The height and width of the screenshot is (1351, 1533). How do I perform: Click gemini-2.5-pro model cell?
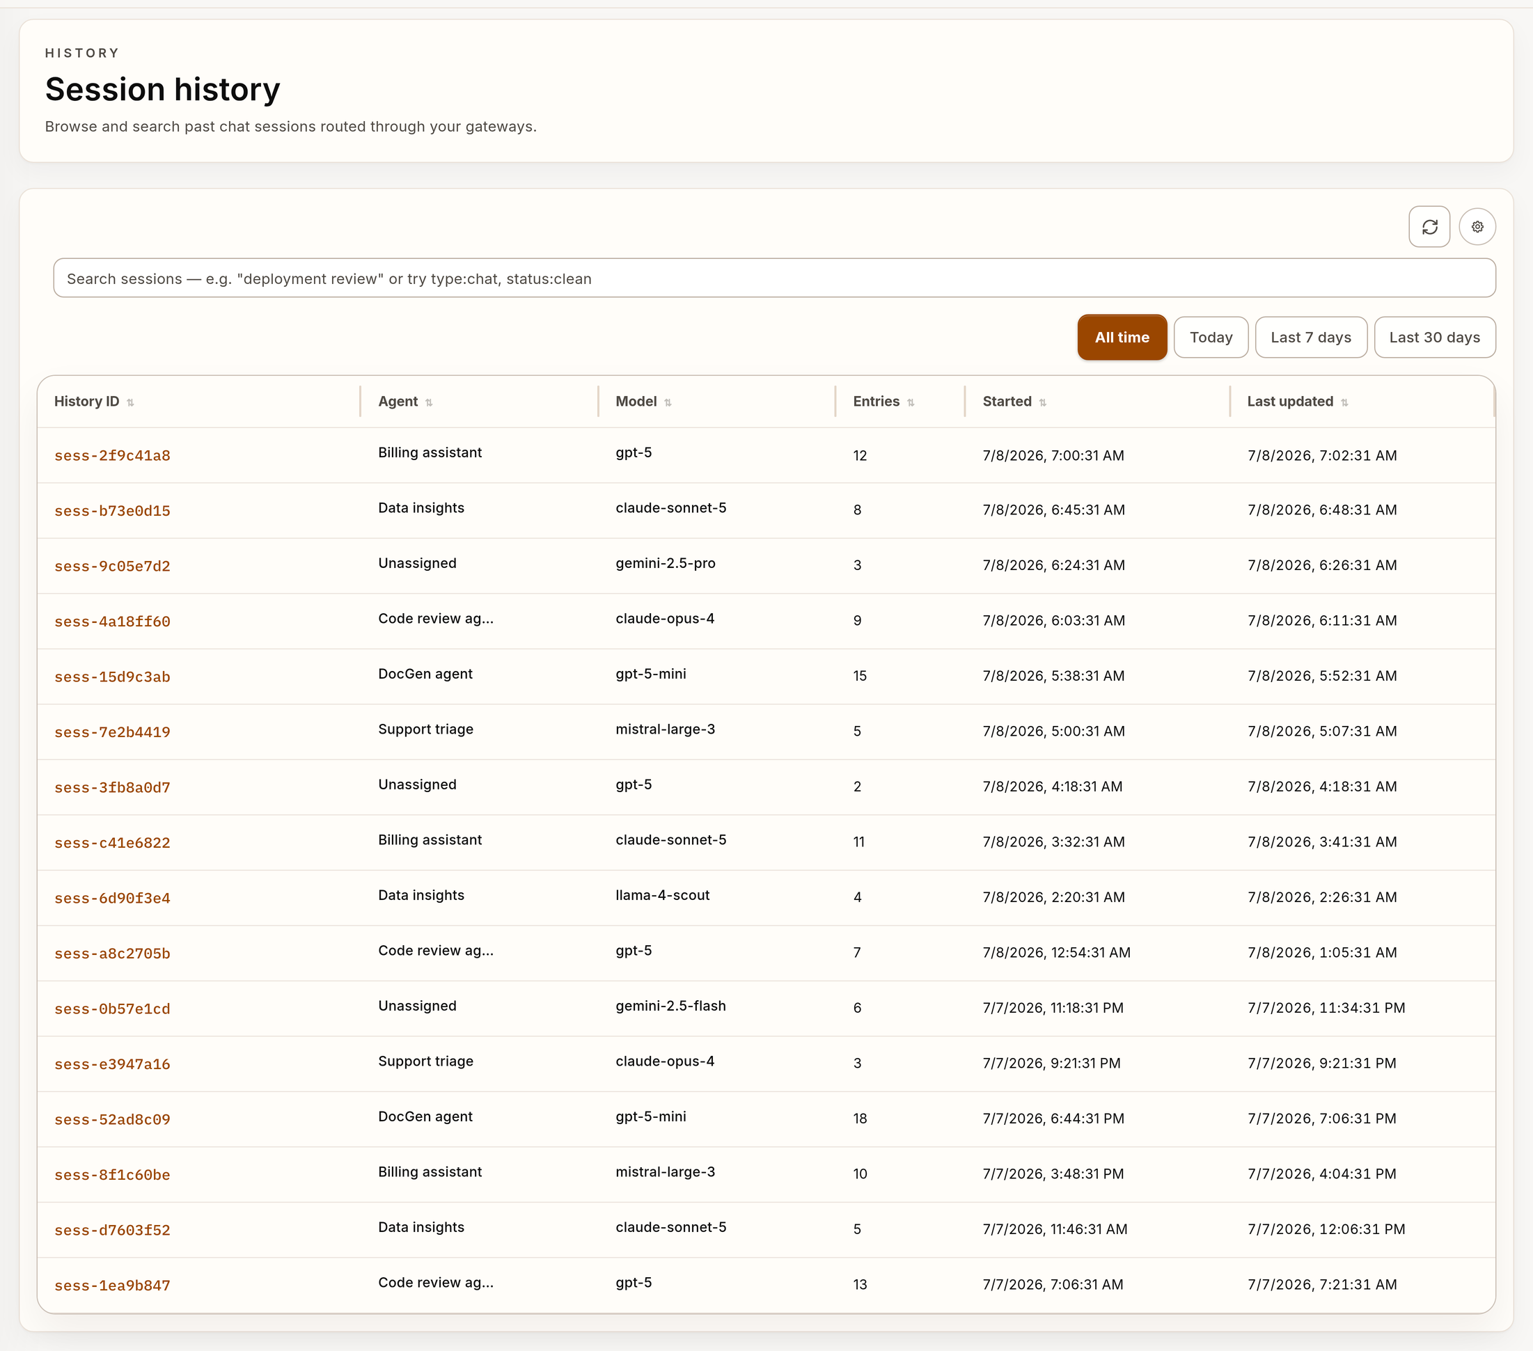tap(666, 563)
